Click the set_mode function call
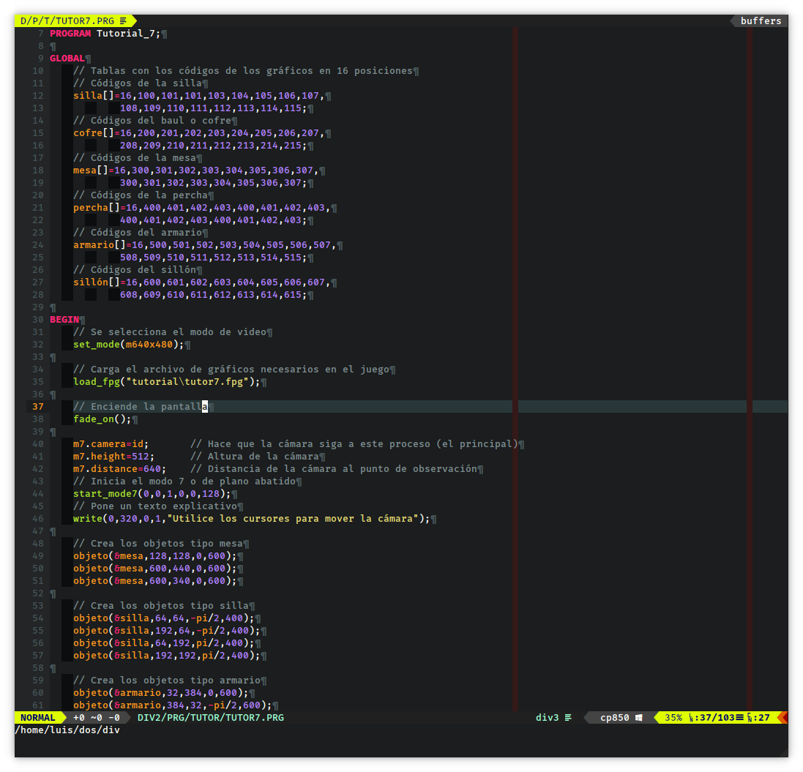 97,345
